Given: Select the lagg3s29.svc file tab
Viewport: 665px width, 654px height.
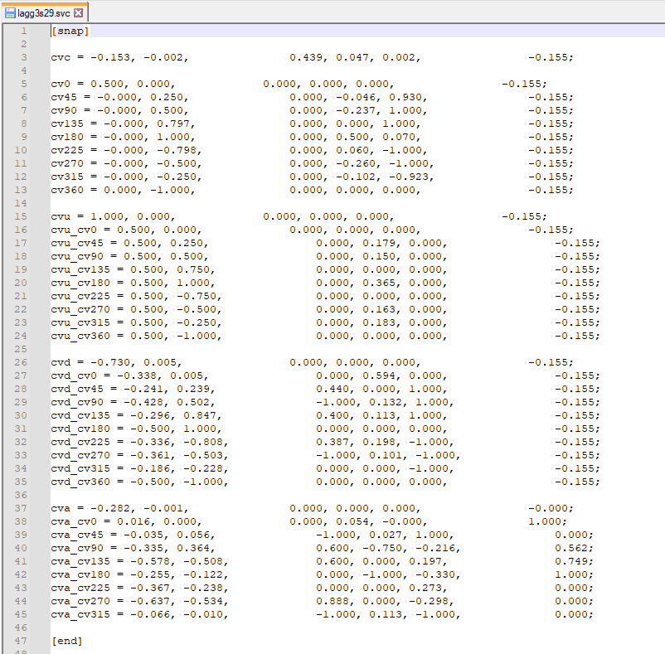Looking at the screenshot, I should [45, 13].
